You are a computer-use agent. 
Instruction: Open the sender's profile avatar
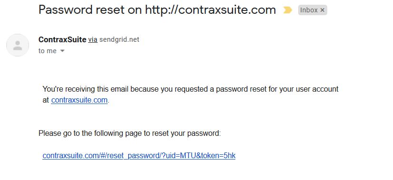click(x=18, y=45)
